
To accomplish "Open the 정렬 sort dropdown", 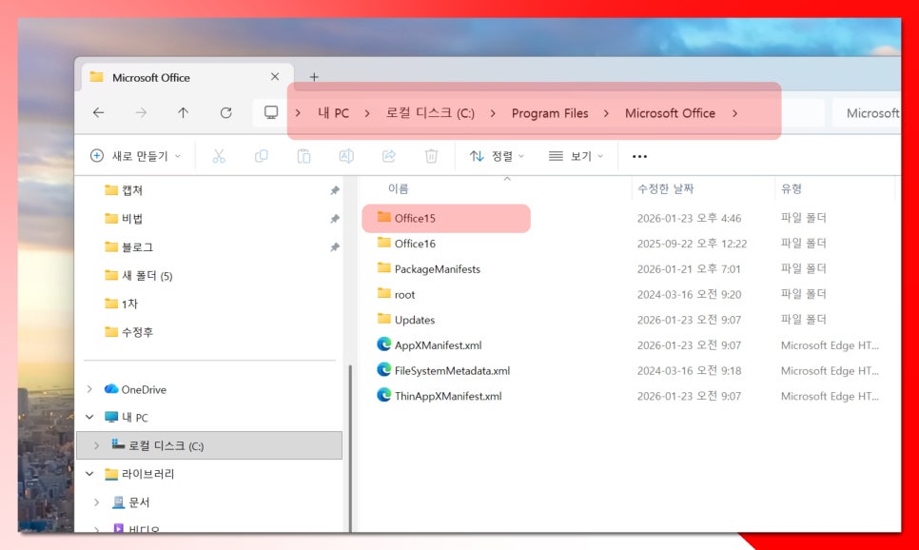I will [497, 156].
